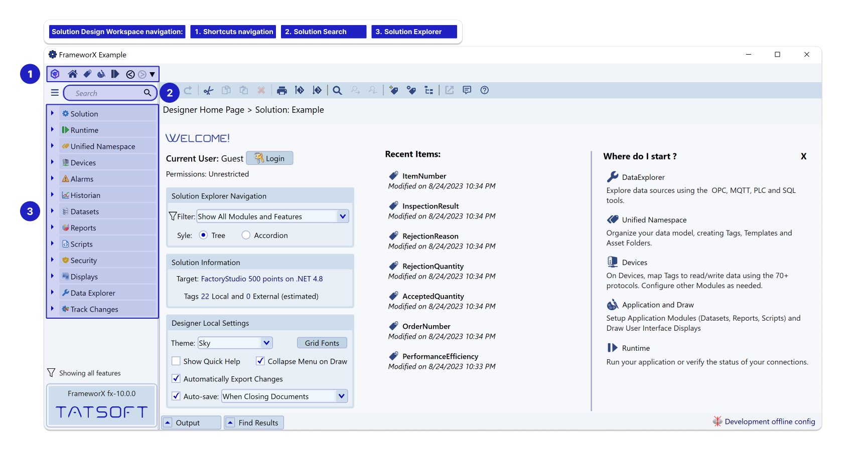Expand the Unified Namespace tree node
The image size is (862, 470).
(52, 146)
